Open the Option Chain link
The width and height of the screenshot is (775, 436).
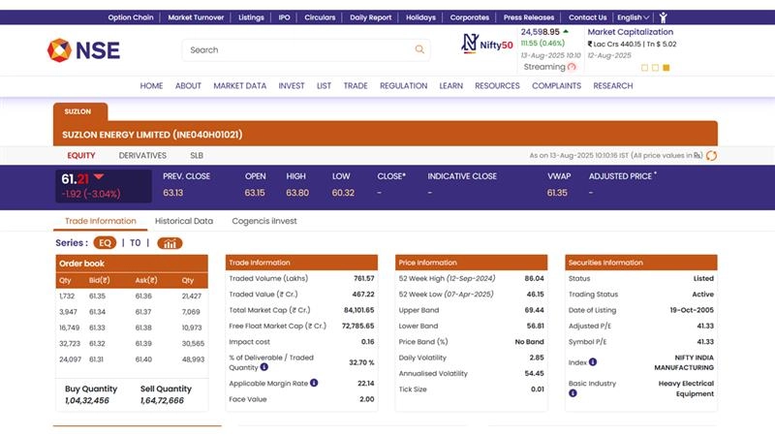[131, 17]
